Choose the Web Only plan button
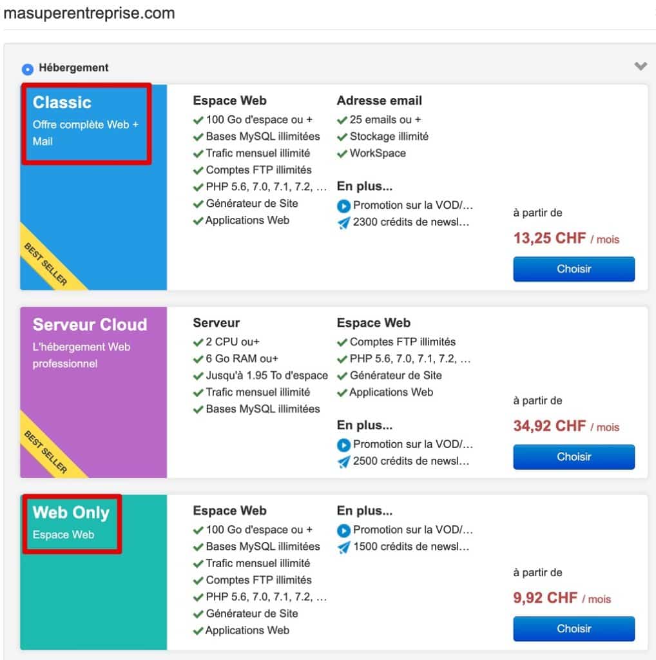The height and width of the screenshot is (660, 656). coord(574,629)
